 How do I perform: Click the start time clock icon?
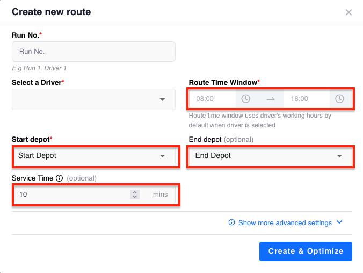pyautogui.click(x=245, y=99)
